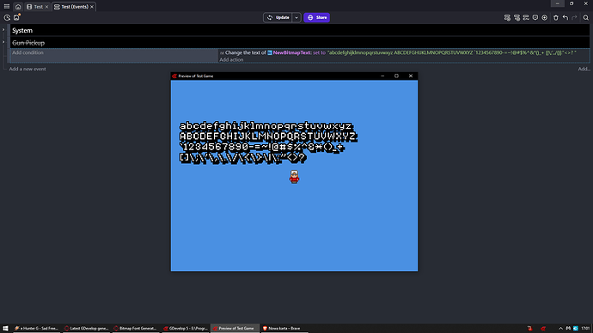This screenshot has height=333, width=593.
Task: Click the Update preview button
Action: pos(278,17)
